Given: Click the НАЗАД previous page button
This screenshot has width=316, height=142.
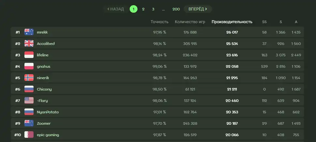Looking at the screenshot, I should coord(116,9).
